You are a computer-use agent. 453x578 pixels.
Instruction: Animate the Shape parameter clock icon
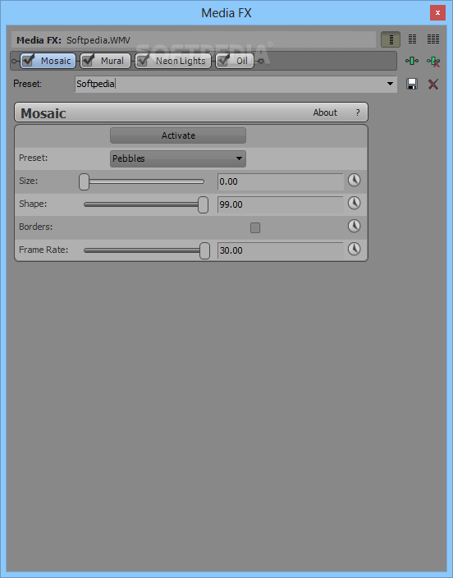click(x=354, y=203)
